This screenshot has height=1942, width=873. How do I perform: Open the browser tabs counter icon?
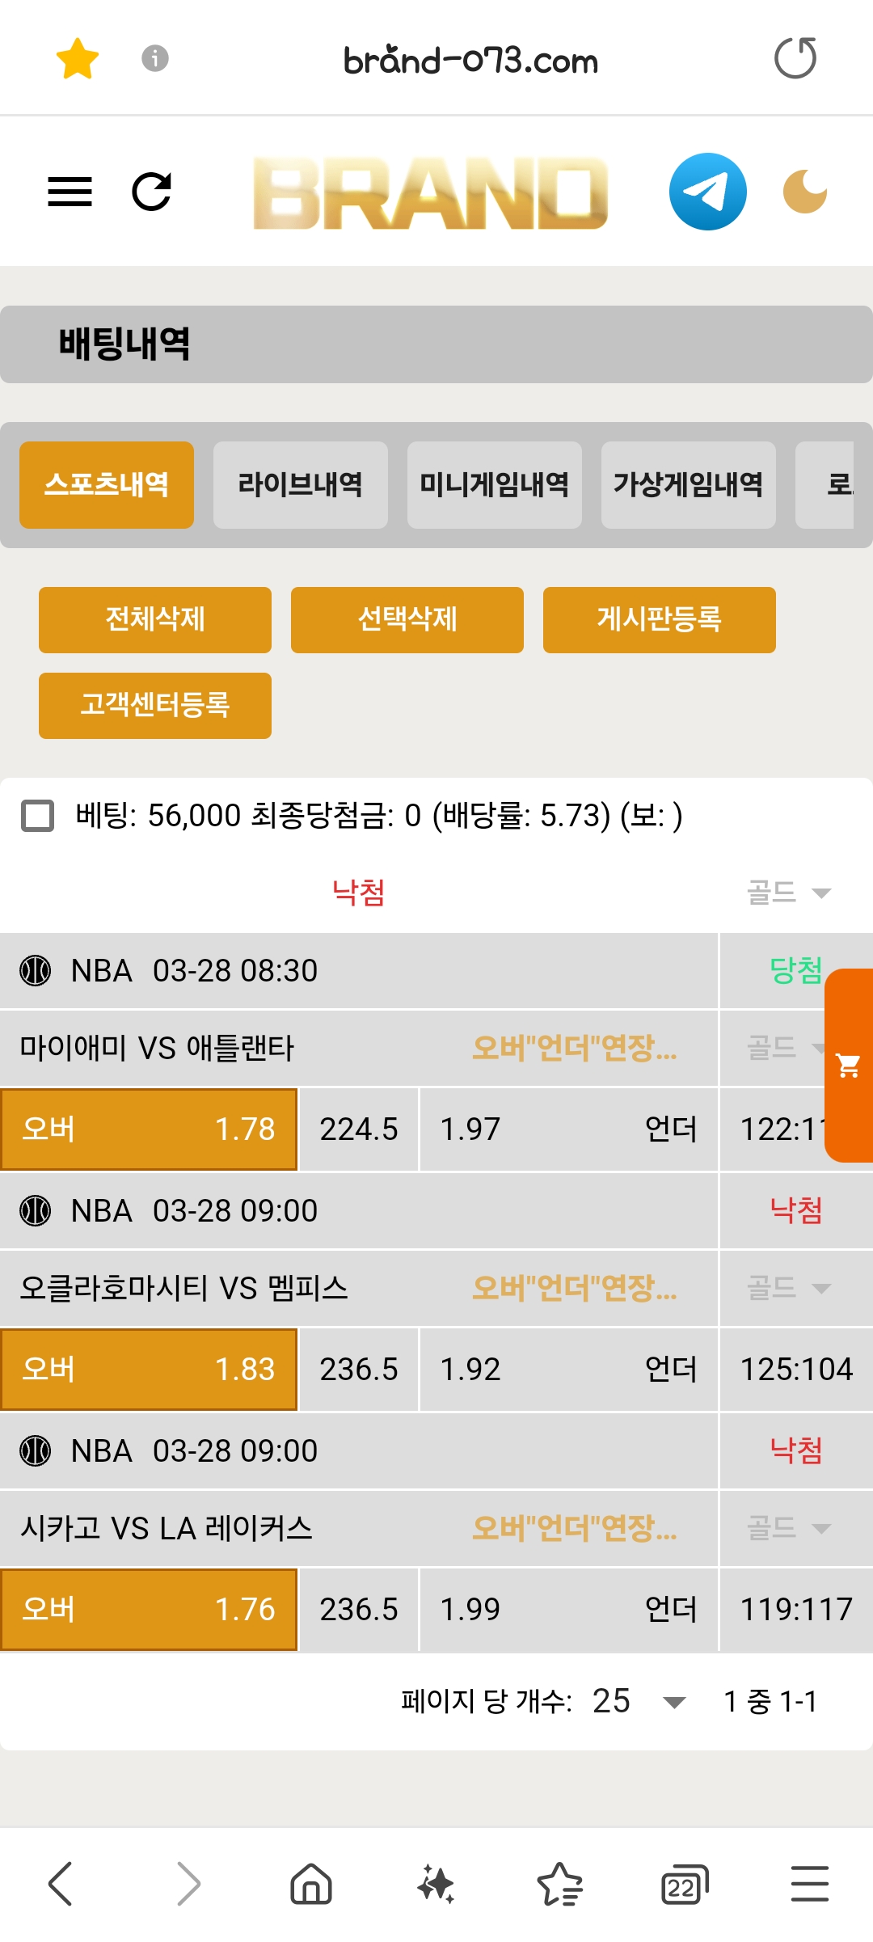(x=684, y=1885)
